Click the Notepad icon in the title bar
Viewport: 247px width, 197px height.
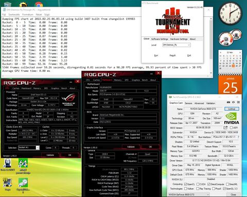pyautogui.click(x=4, y=10)
